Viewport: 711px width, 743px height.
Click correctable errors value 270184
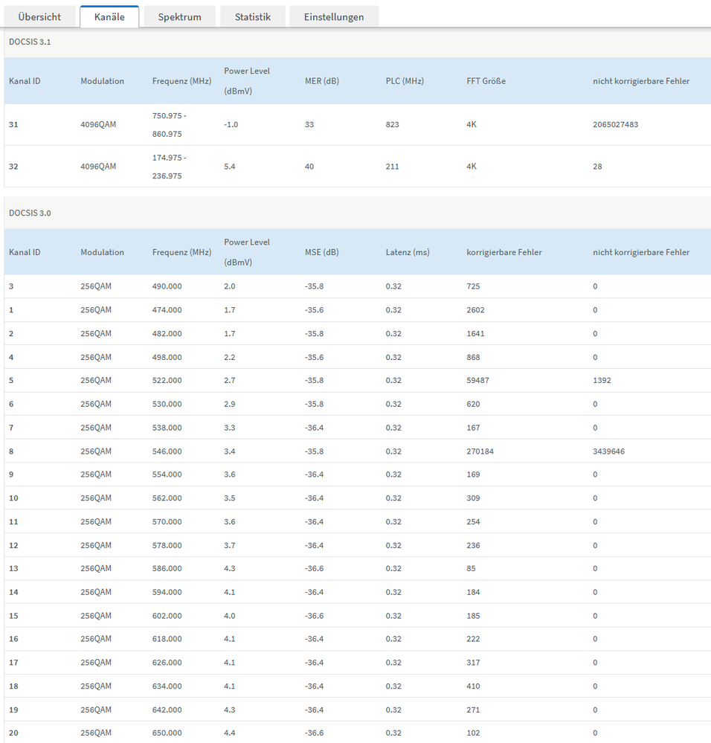tap(480, 451)
